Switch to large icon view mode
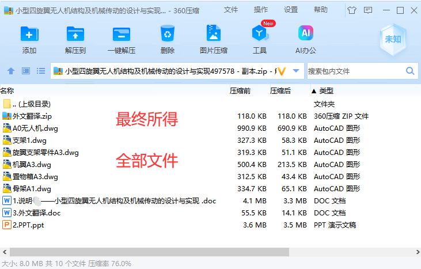Screen dimensions: 421x269 pos(26,71)
